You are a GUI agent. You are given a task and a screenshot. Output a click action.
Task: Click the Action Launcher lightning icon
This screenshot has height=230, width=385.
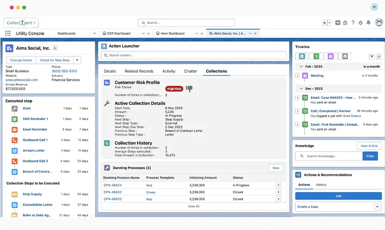(x=104, y=46)
